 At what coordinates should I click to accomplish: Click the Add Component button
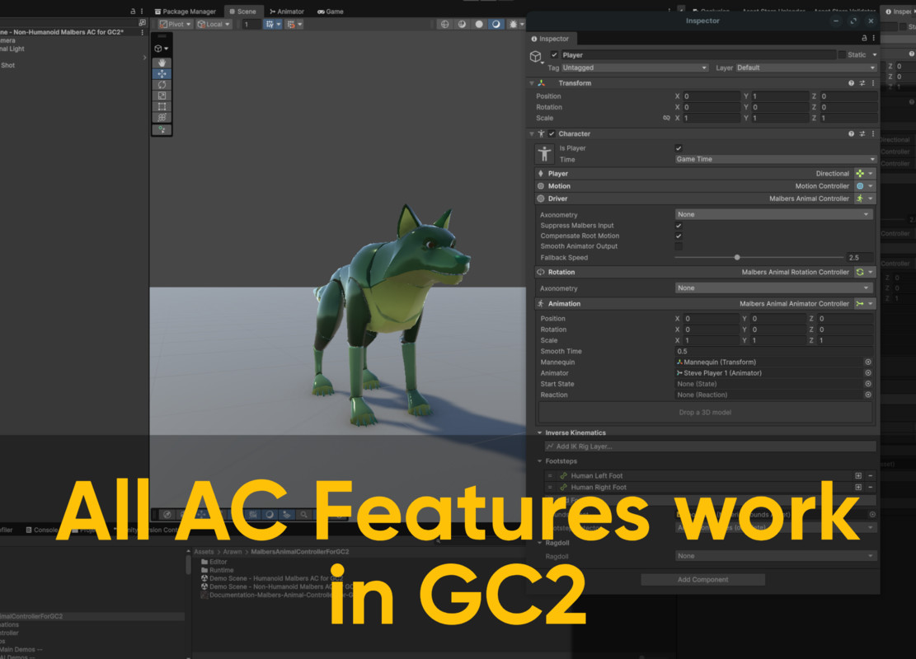[702, 579]
